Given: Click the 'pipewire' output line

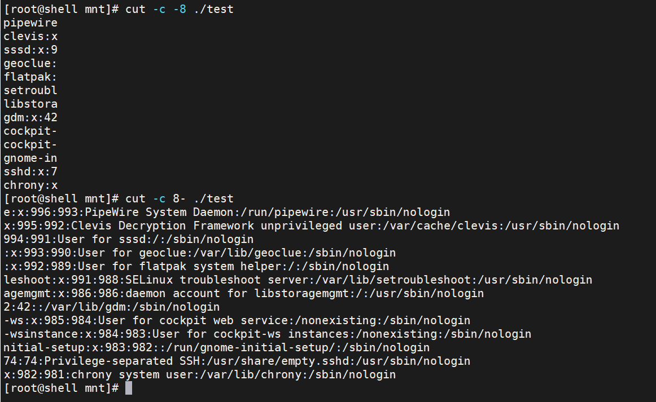Looking at the screenshot, I should click(x=30, y=23).
